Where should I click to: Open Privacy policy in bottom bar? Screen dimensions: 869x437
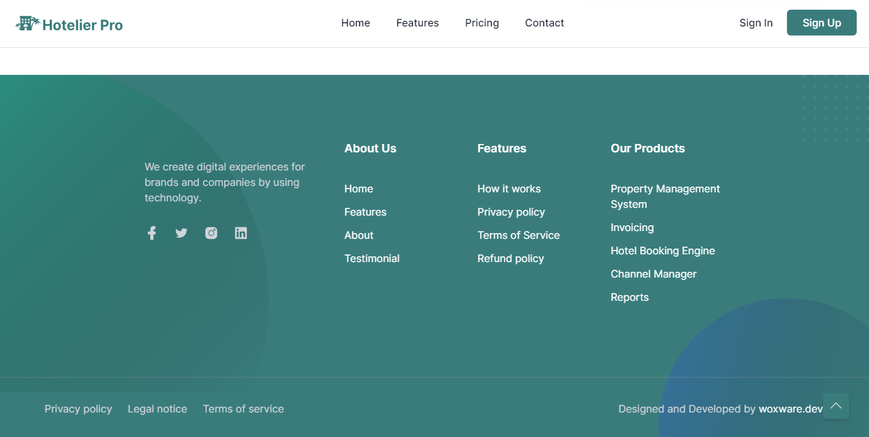(x=78, y=409)
